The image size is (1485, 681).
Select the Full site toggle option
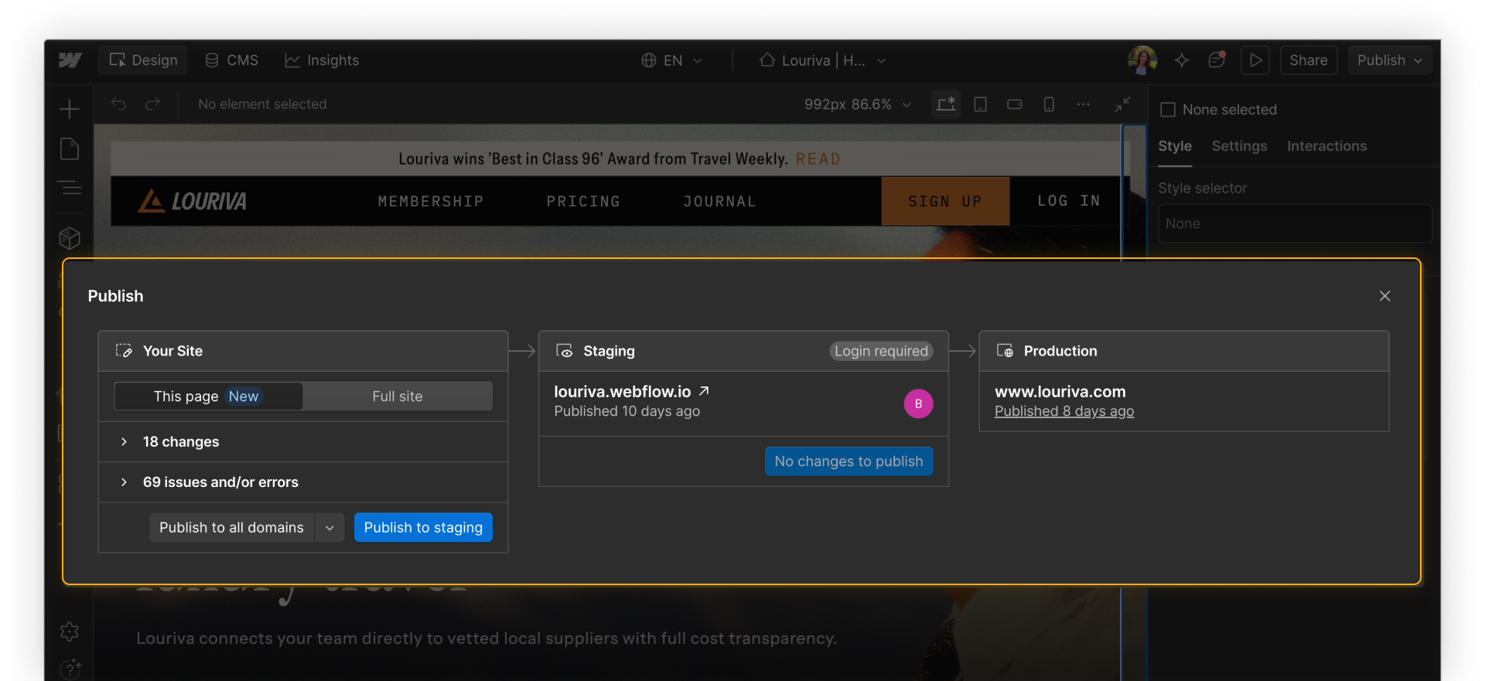[x=398, y=397]
